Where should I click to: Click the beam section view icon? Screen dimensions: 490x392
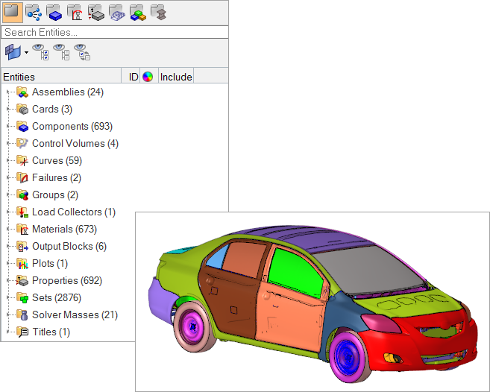[x=157, y=12]
